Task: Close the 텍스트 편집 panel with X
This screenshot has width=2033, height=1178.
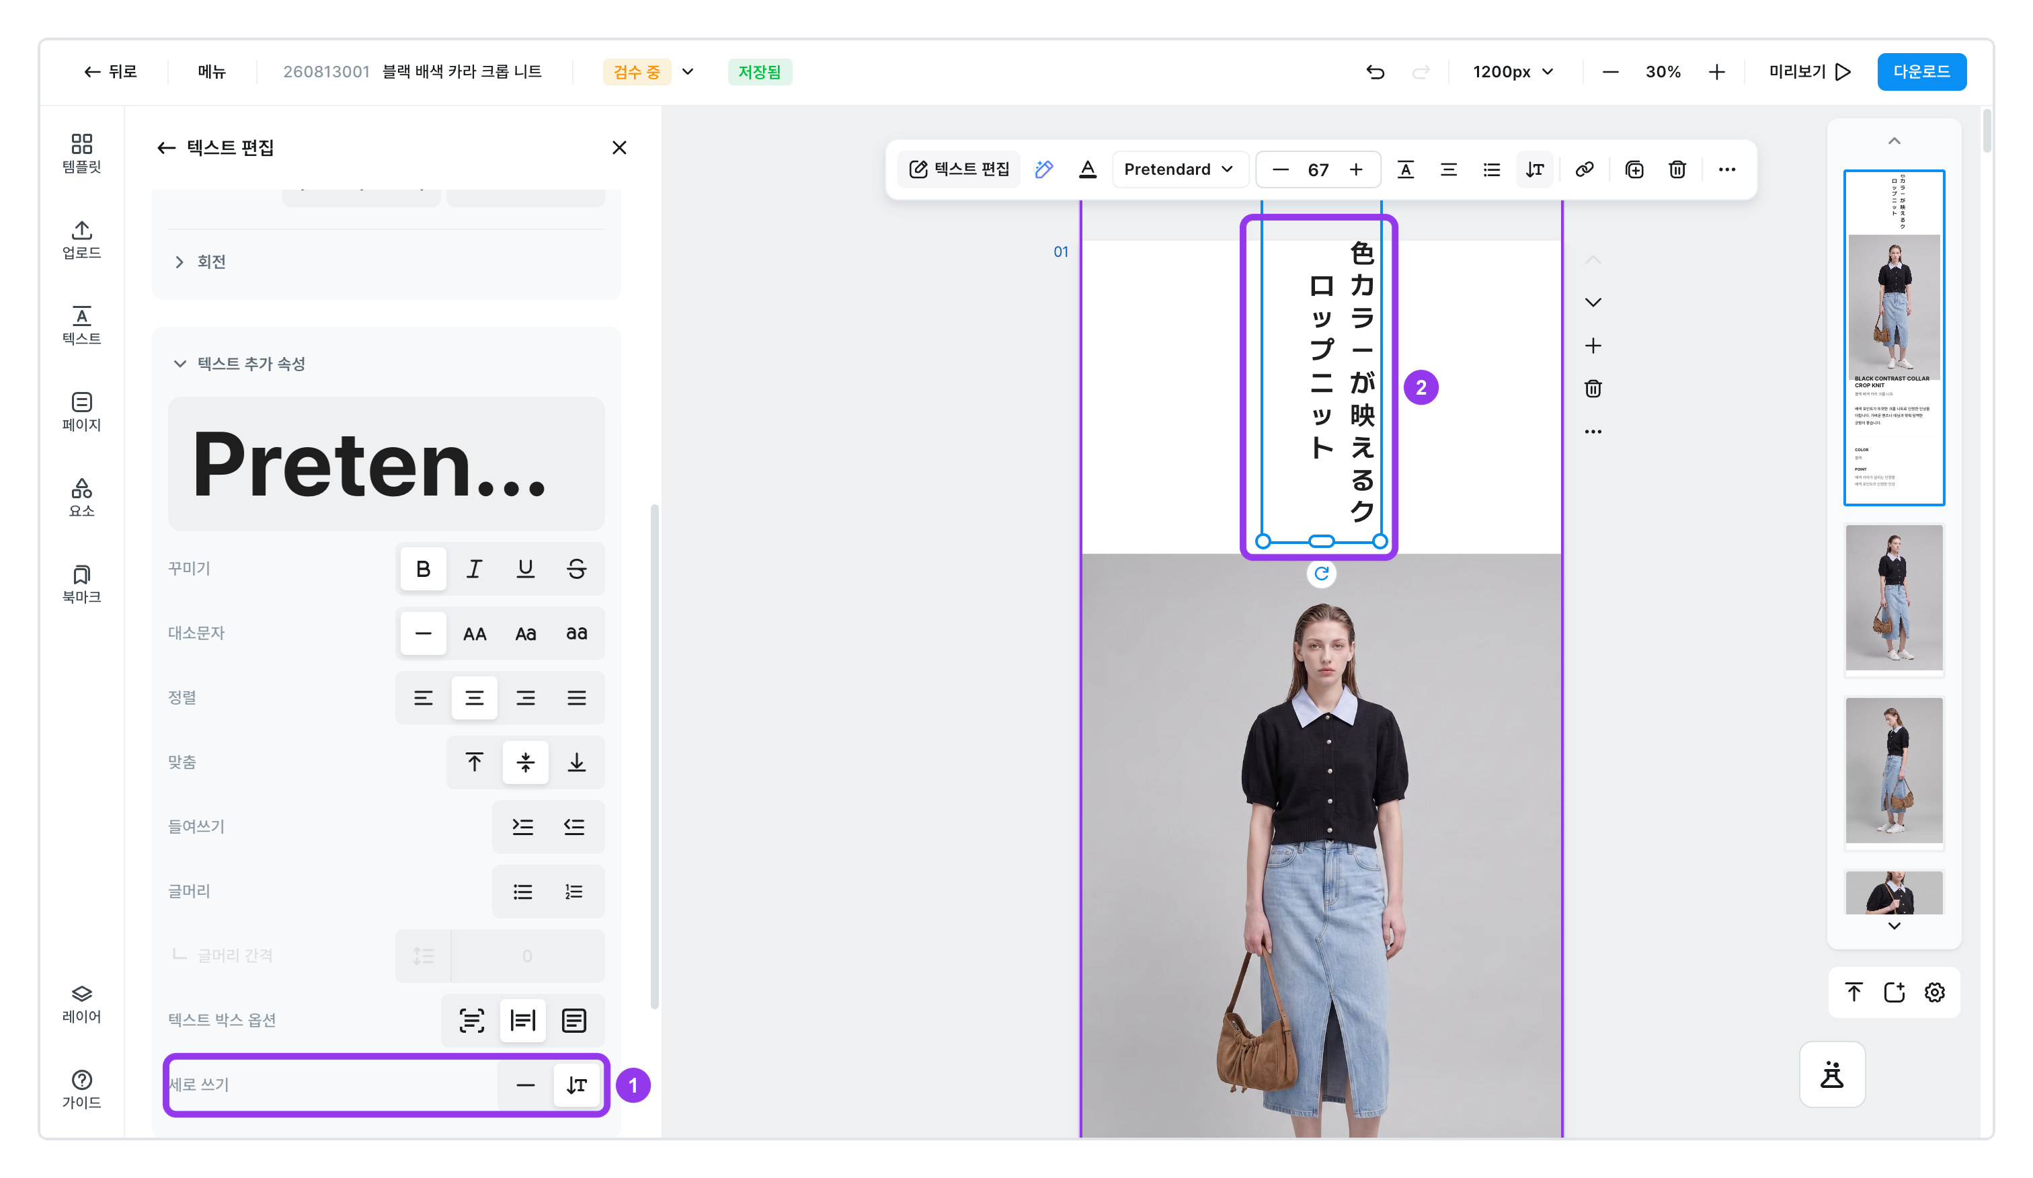Action: [x=619, y=148]
